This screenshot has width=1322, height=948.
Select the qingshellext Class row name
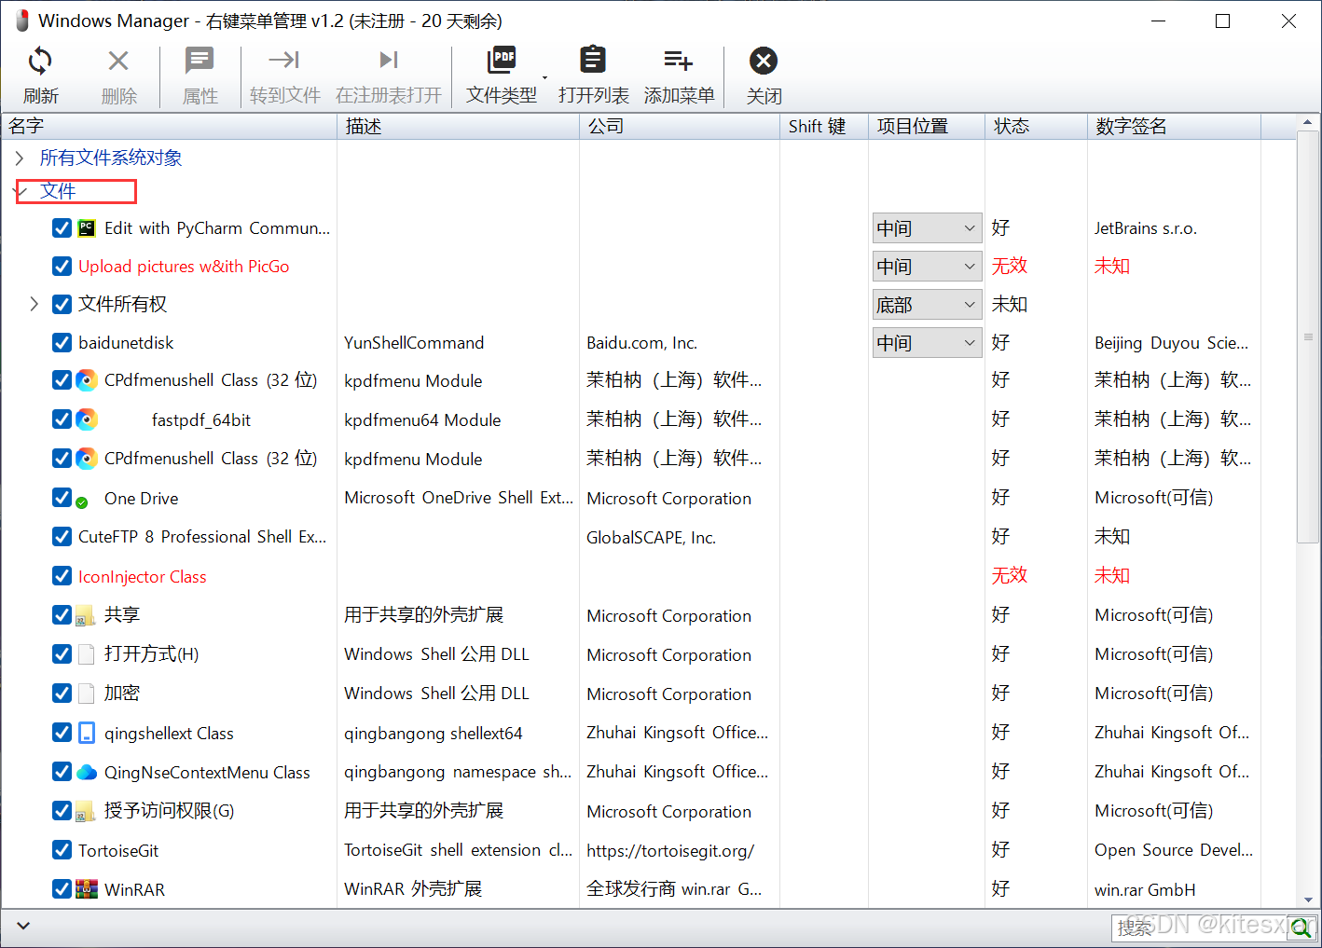[x=169, y=733]
